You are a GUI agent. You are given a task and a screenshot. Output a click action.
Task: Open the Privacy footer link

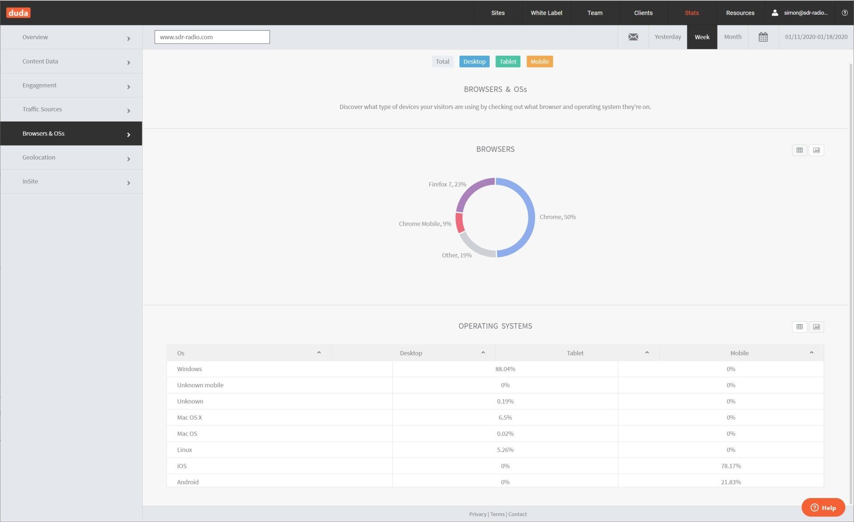(x=477, y=514)
